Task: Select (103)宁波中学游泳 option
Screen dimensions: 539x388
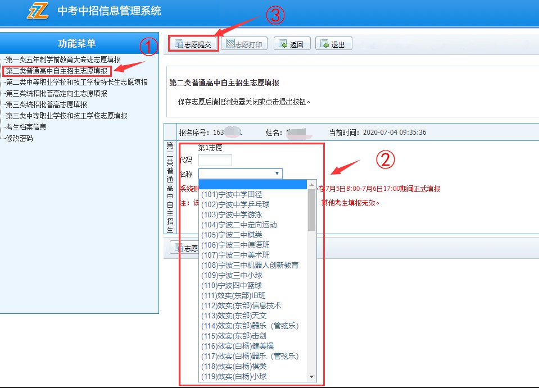Action: (253, 214)
